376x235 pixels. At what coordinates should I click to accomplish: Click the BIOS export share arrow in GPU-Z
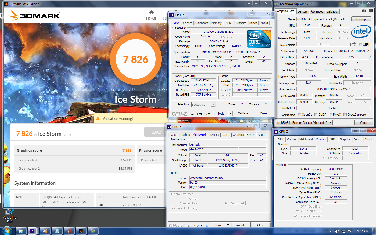pos(353,44)
